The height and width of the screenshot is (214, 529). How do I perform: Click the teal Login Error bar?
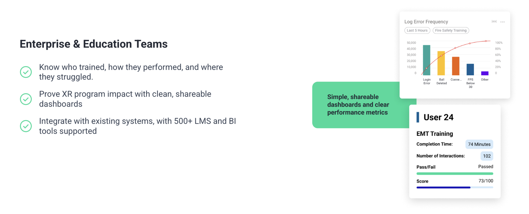click(x=426, y=60)
